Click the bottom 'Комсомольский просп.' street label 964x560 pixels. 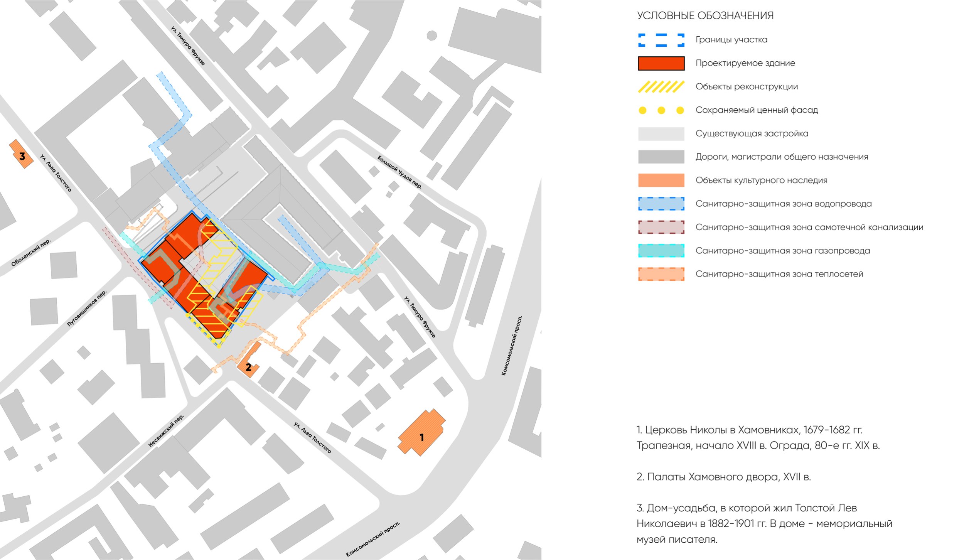point(373,539)
